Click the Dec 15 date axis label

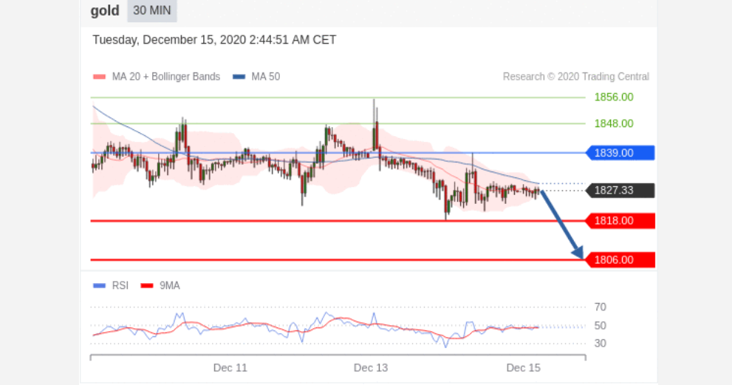(x=523, y=368)
